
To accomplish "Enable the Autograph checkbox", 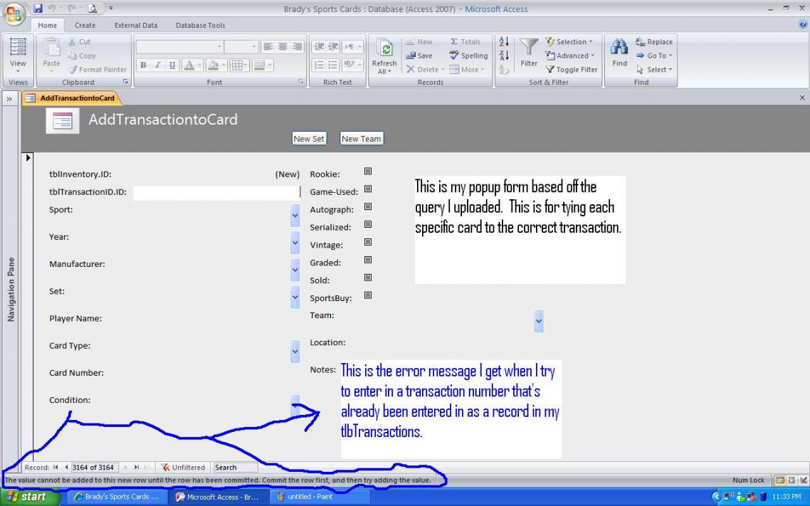I will pyautogui.click(x=368, y=207).
